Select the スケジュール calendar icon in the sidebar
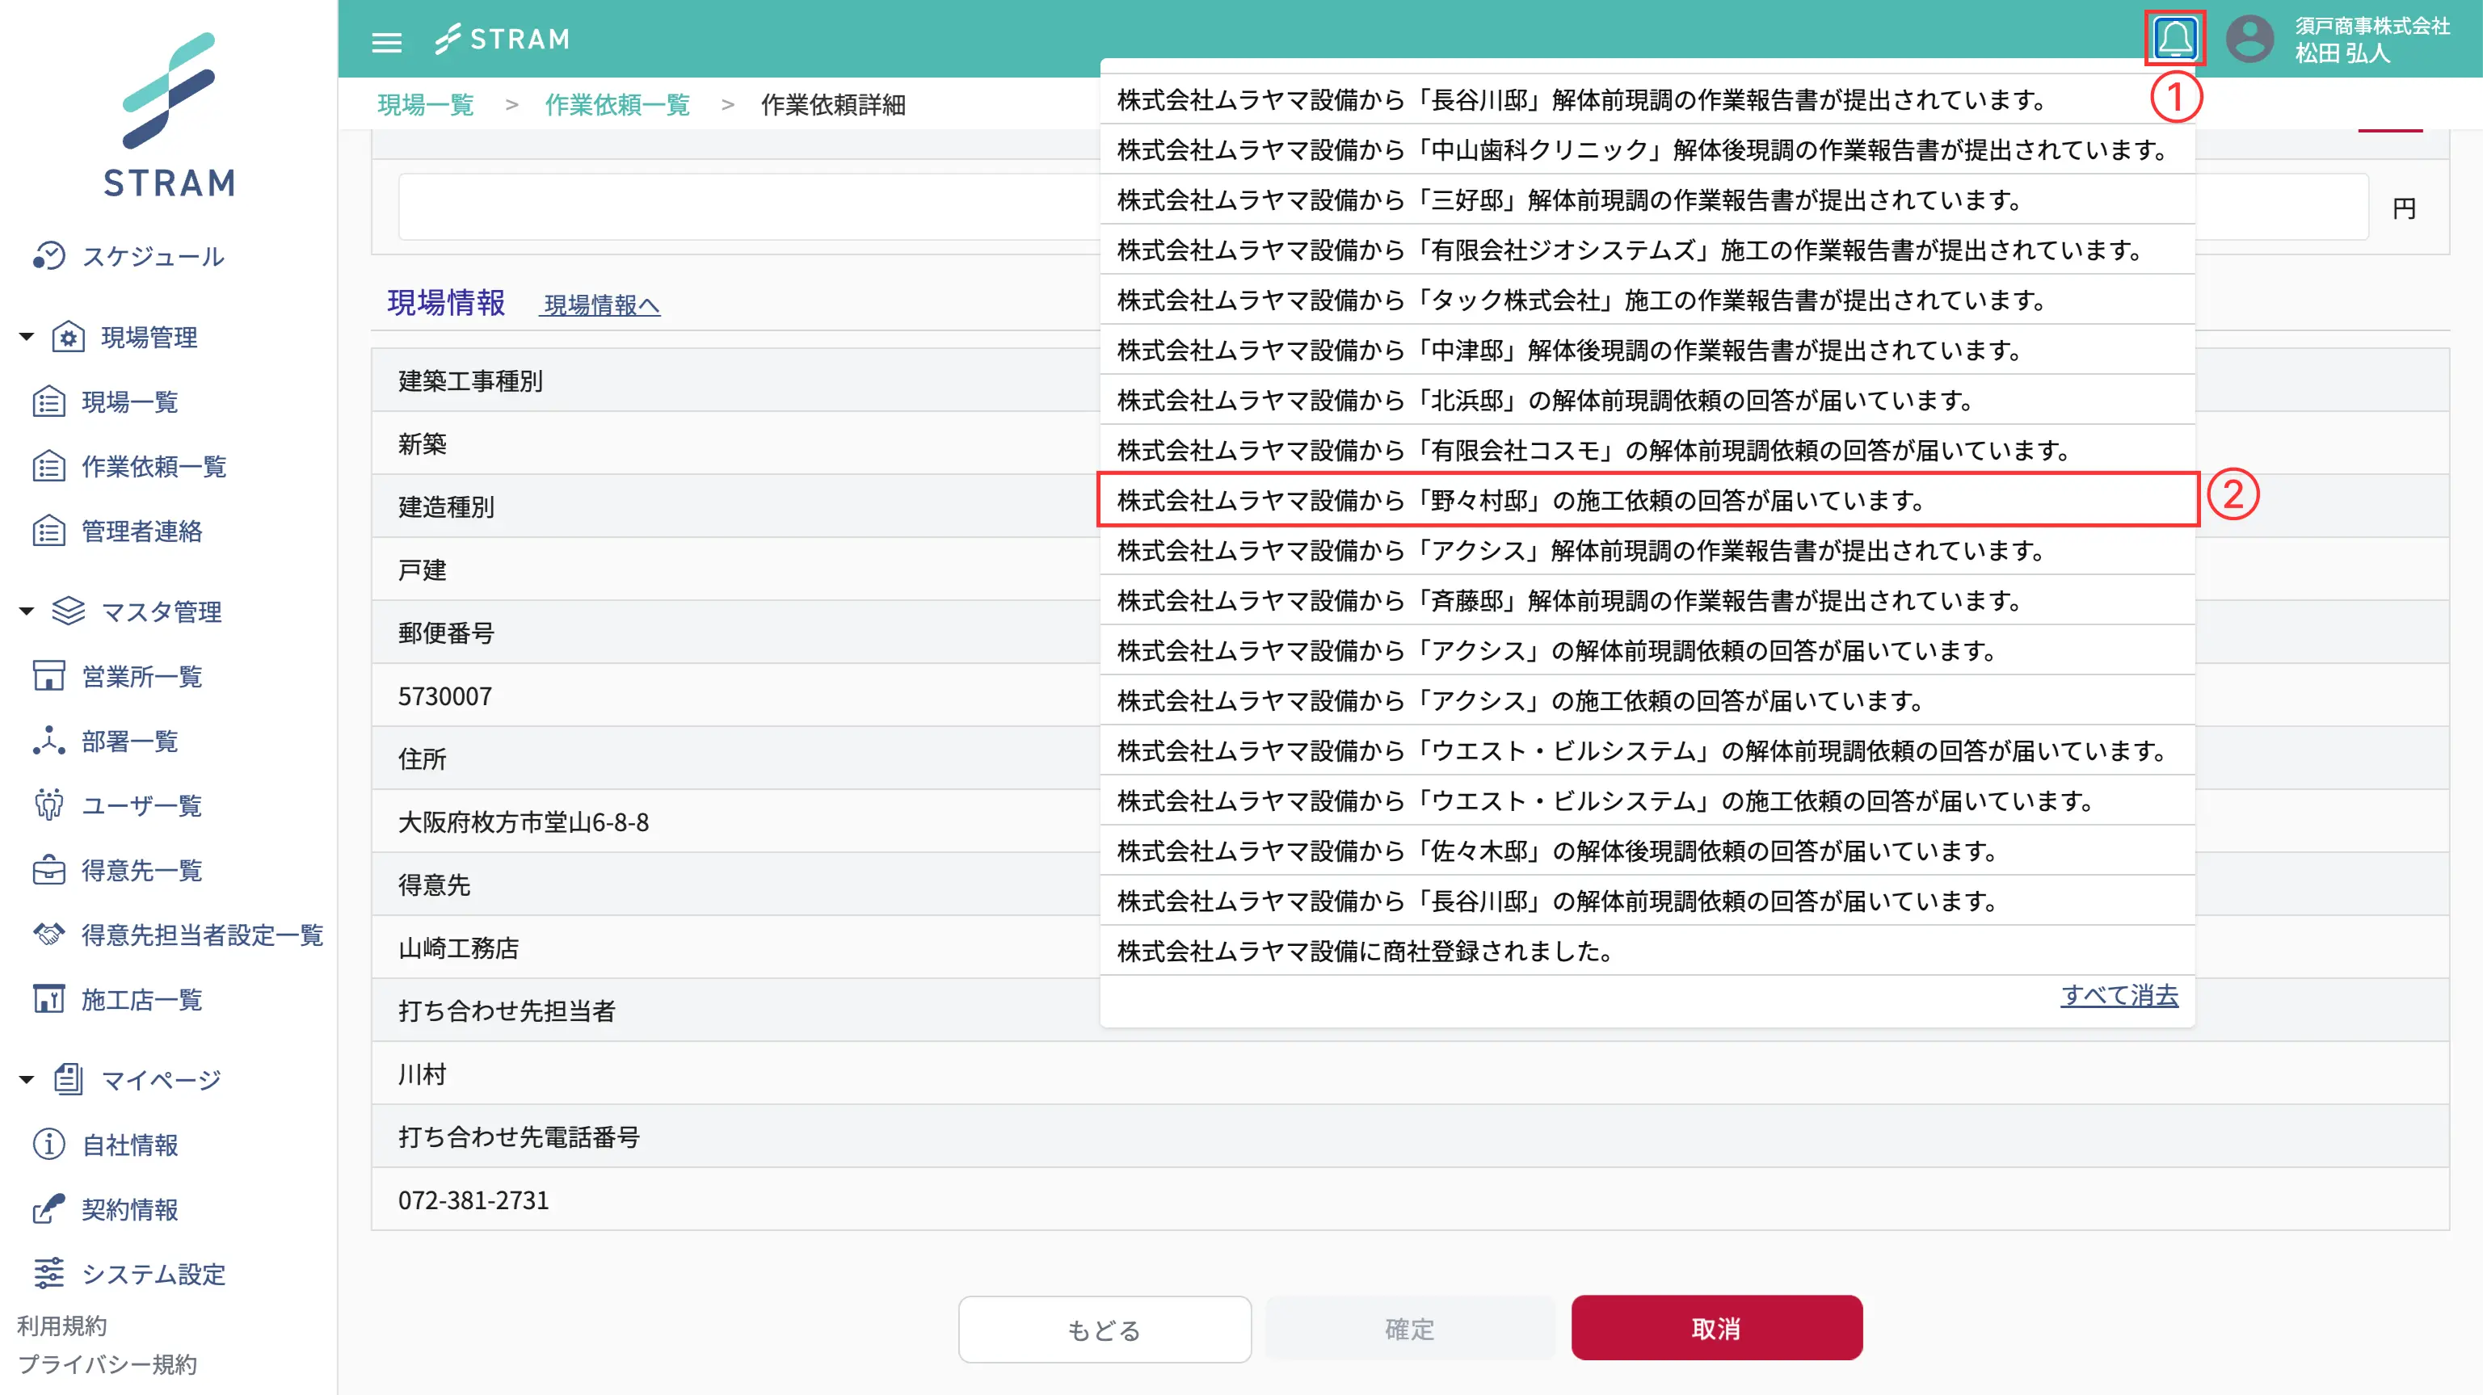Image resolution: width=2483 pixels, height=1395 pixels. [x=50, y=256]
